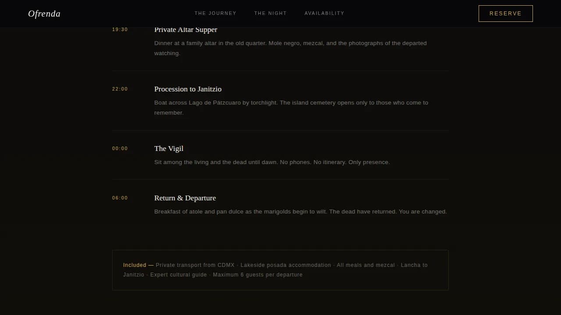Click 'Maximum 6 guests per departure'

tap(258, 275)
